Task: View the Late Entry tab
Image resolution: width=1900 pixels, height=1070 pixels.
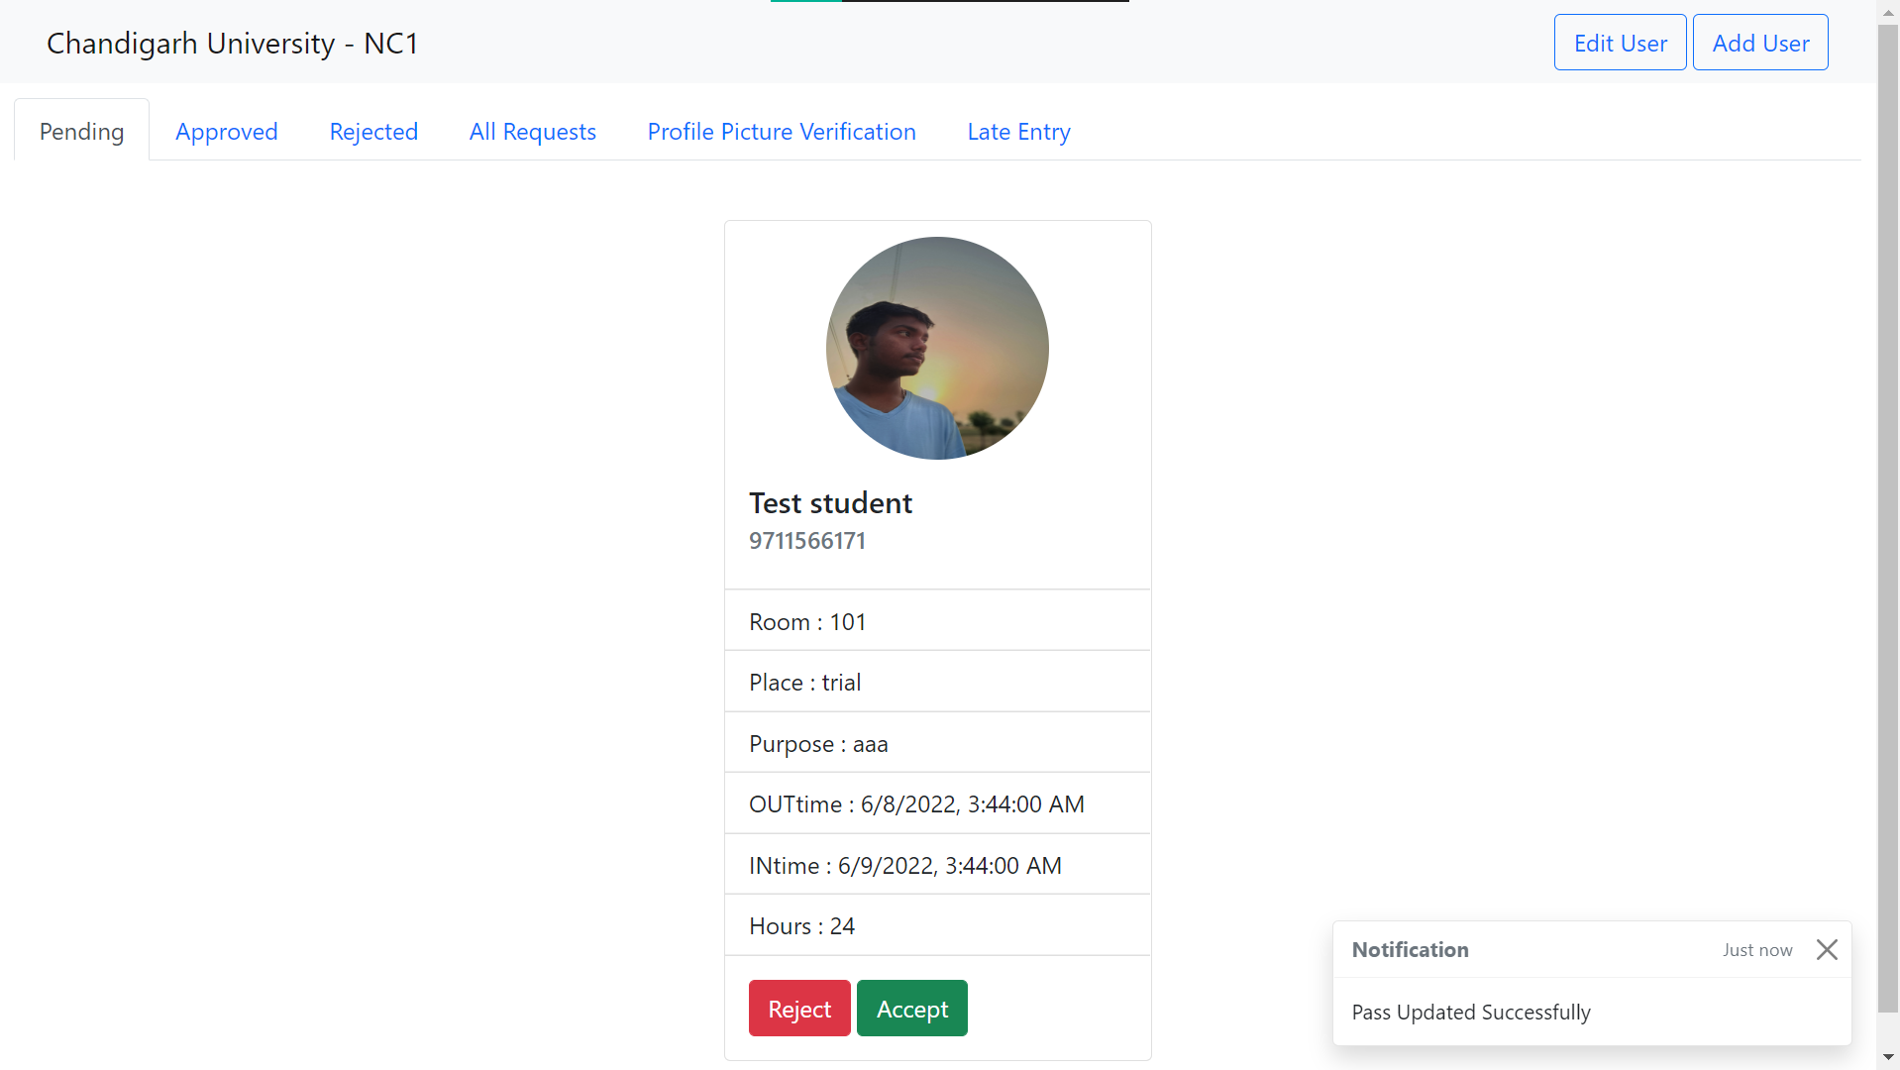Action: (x=1018, y=131)
